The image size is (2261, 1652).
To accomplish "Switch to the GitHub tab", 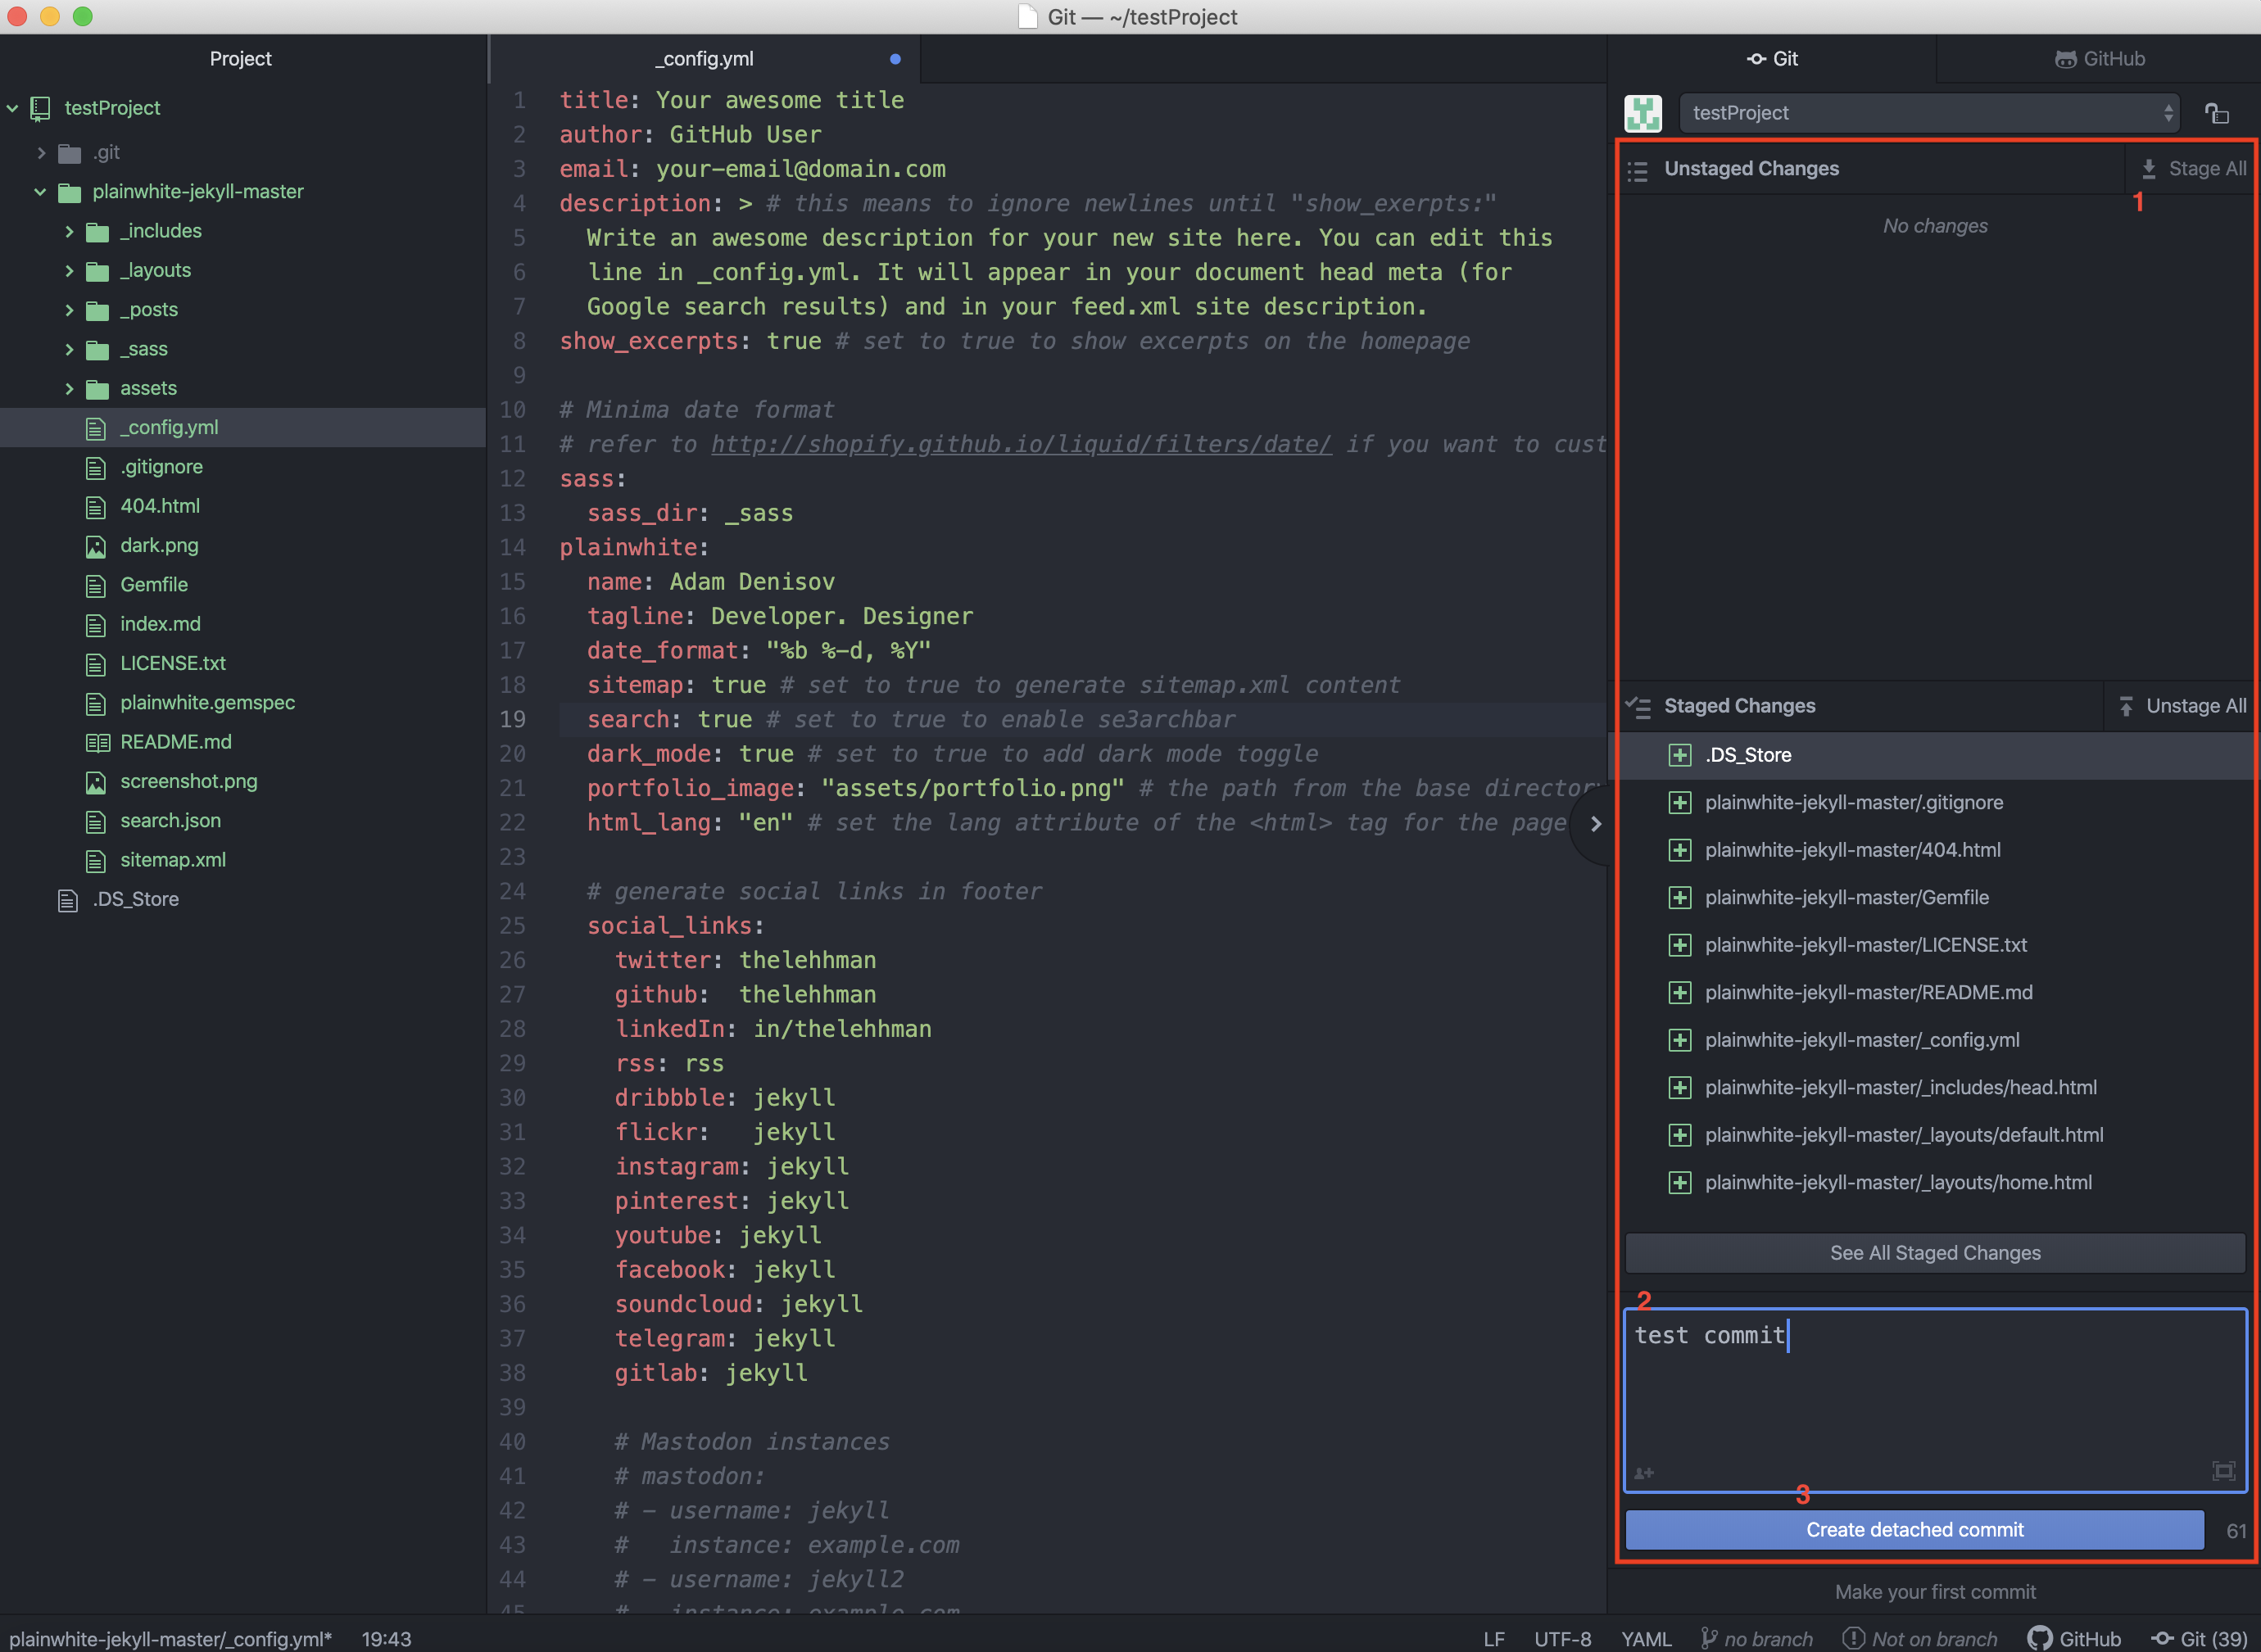I will pos(2099,59).
